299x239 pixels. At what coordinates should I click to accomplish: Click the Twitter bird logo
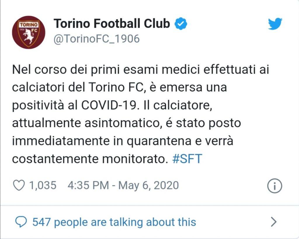(x=275, y=24)
